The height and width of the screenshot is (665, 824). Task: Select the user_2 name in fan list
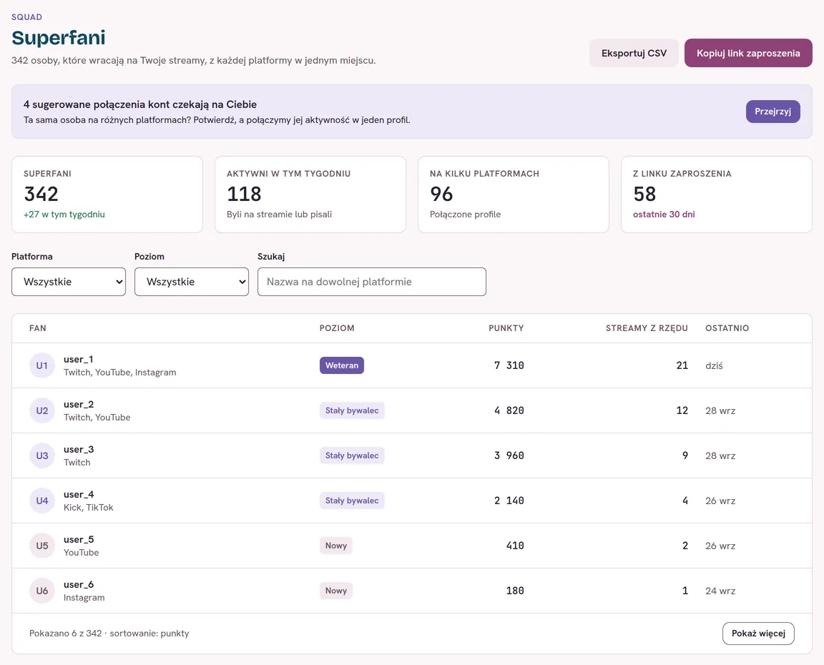coord(79,405)
